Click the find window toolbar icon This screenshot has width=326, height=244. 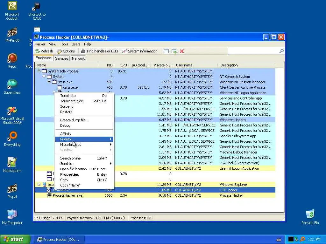(x=166, y=51)
